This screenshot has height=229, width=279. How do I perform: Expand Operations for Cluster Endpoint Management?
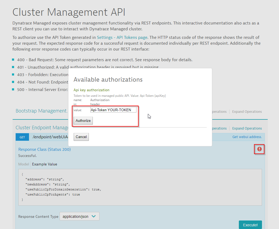pos(247,128)
